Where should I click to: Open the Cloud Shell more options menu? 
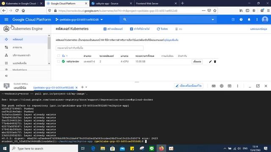click(x=238, y=86)
